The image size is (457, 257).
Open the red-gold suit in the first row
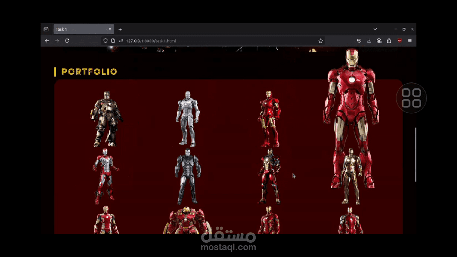point(269,119)
